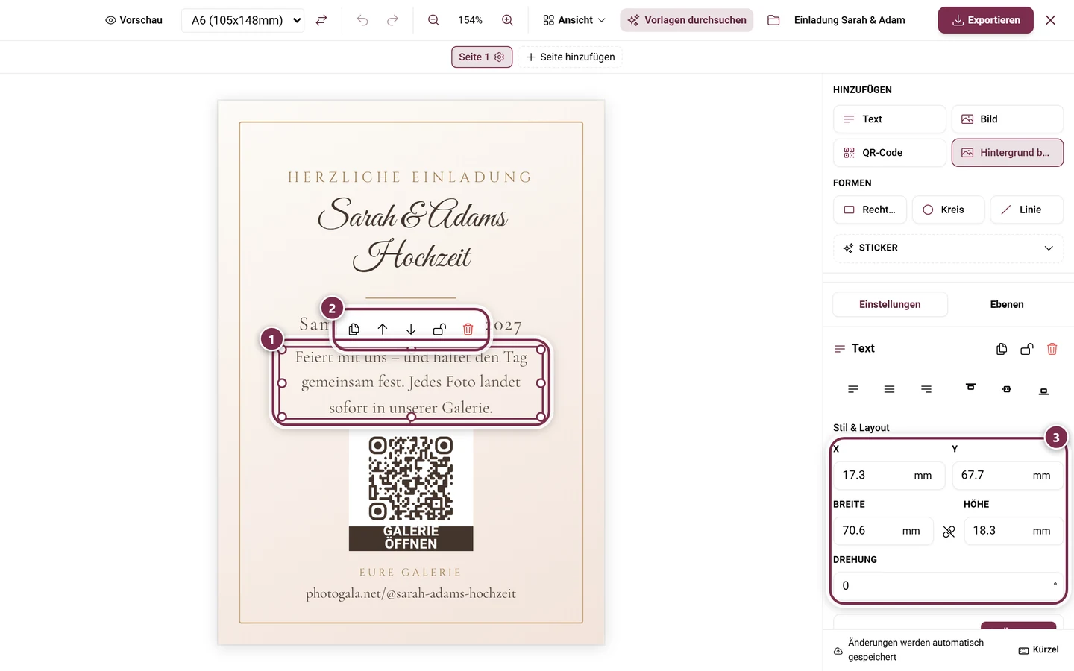1074x671 pixels.
Task: Redo the last undone change
Action: [x=392, y=20]
